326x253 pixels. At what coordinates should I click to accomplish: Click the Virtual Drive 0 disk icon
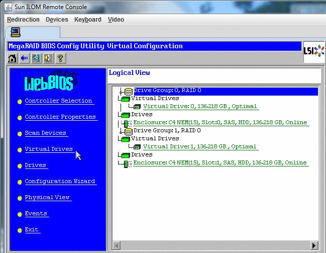[x=137, y=107]
